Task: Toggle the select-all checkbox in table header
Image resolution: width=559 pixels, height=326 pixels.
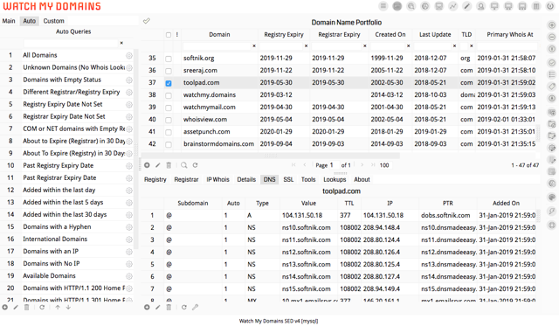Action: coord(169,35)
